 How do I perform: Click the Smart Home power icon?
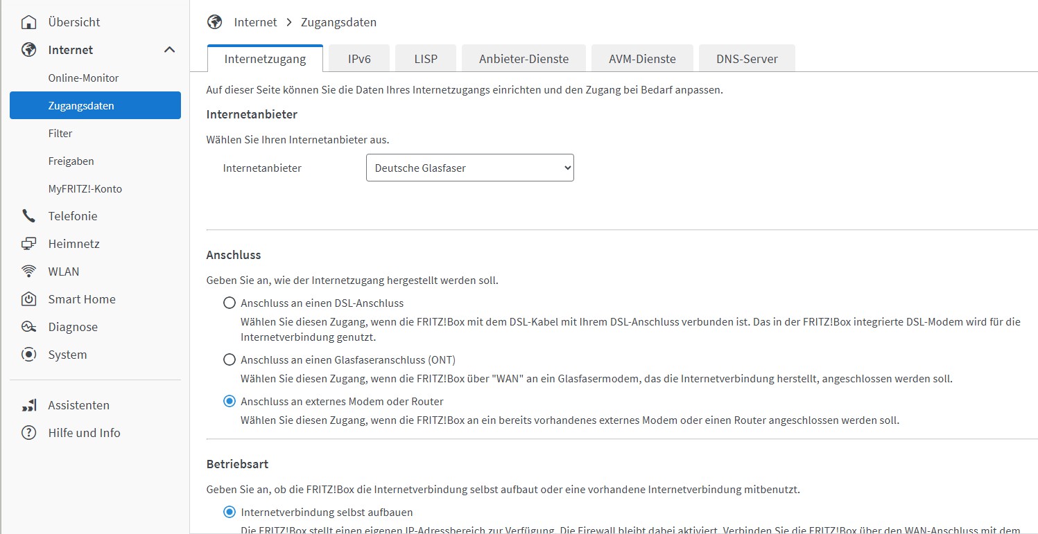click(x=28, y=299)
